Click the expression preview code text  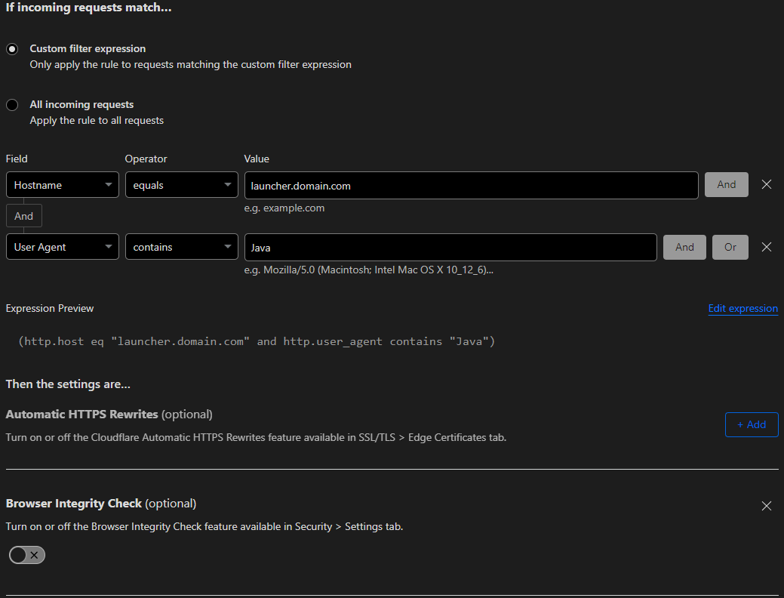click(x=257, y=342)
